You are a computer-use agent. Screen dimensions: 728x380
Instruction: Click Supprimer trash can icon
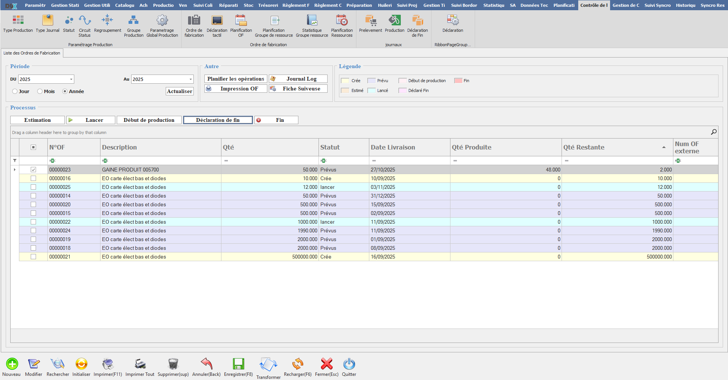tap(173, 364)
